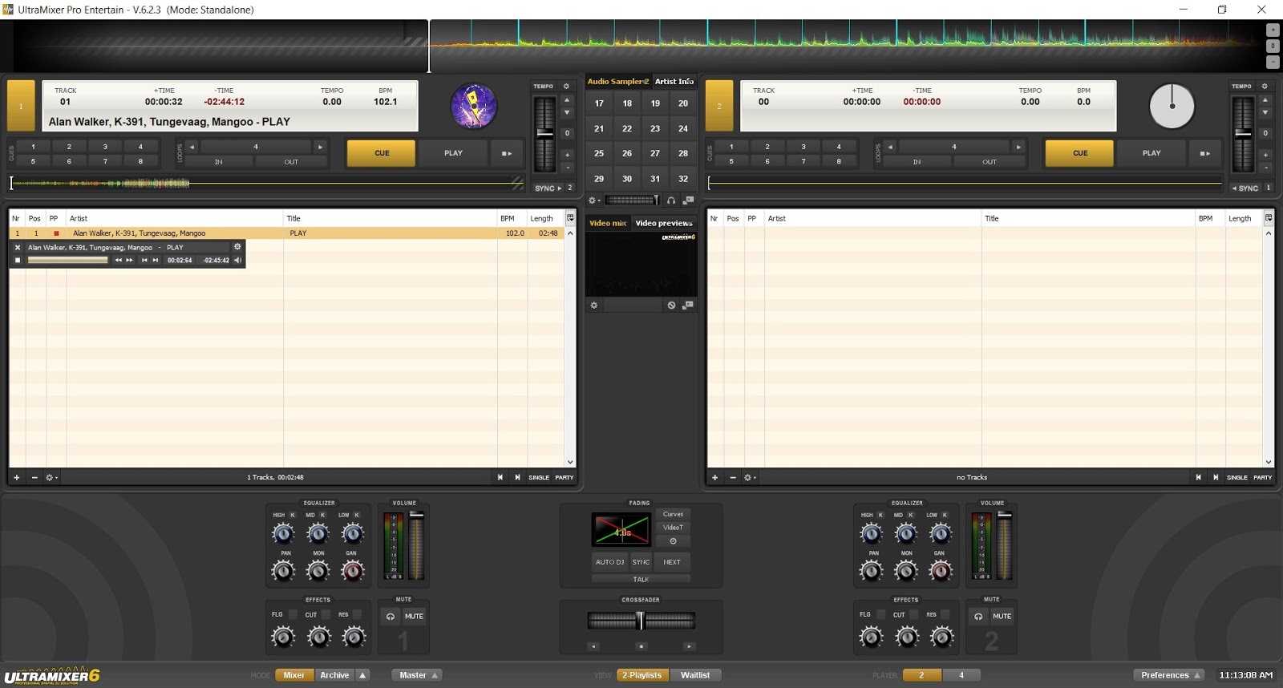Fast-forward in the mini preview player
1283x688 pixels.
130,260
